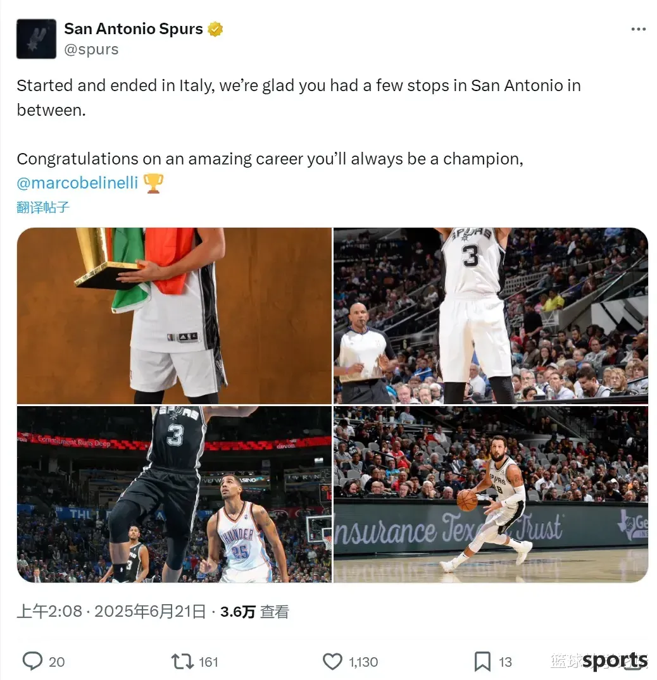Click the 2025年6月21日 post timestamp
Screen dimensions: 657x680
pyautogui.click(x=150, y=612)
